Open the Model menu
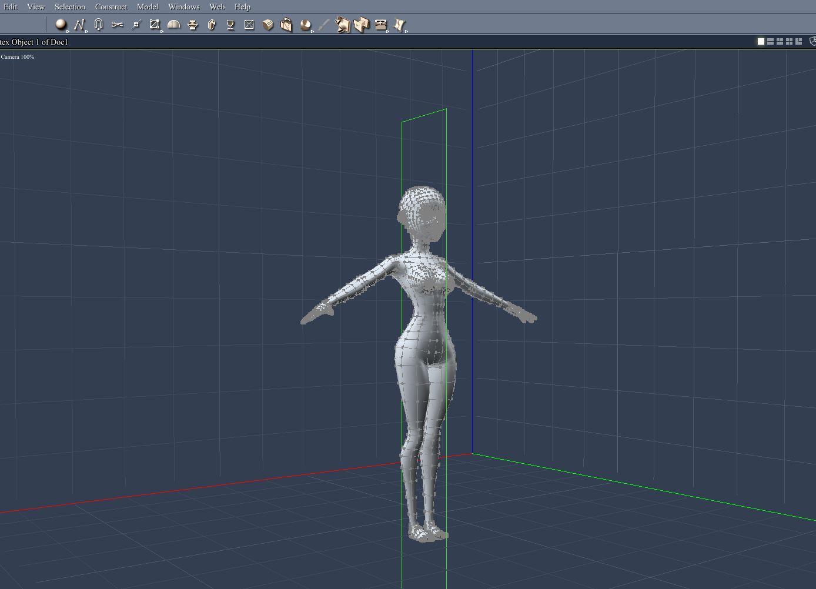816x589 pixels. point(148,6)
